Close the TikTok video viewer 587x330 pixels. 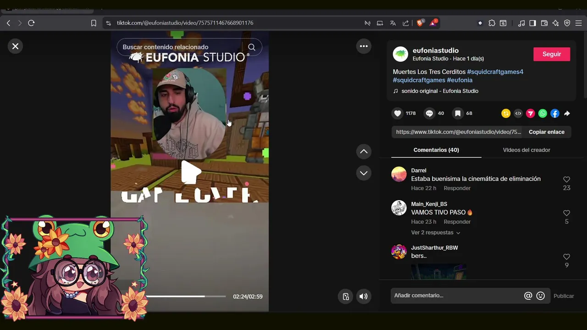point(15,46)
